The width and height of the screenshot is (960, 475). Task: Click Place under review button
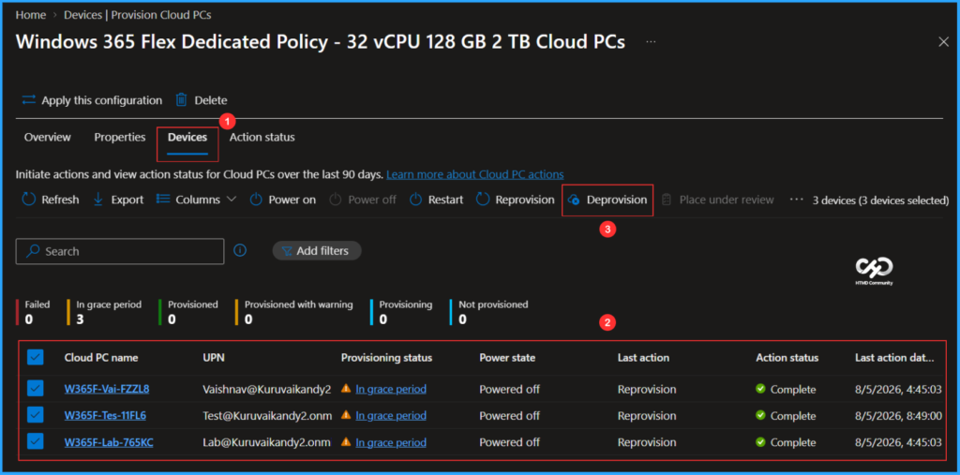coord(717,200)
